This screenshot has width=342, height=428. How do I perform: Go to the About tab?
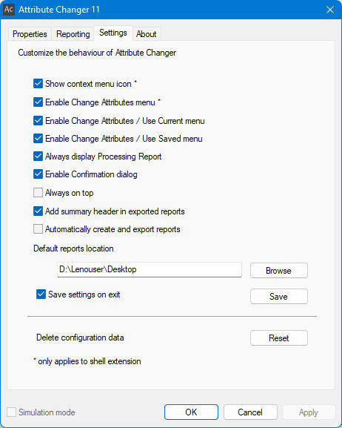[146, 34]
